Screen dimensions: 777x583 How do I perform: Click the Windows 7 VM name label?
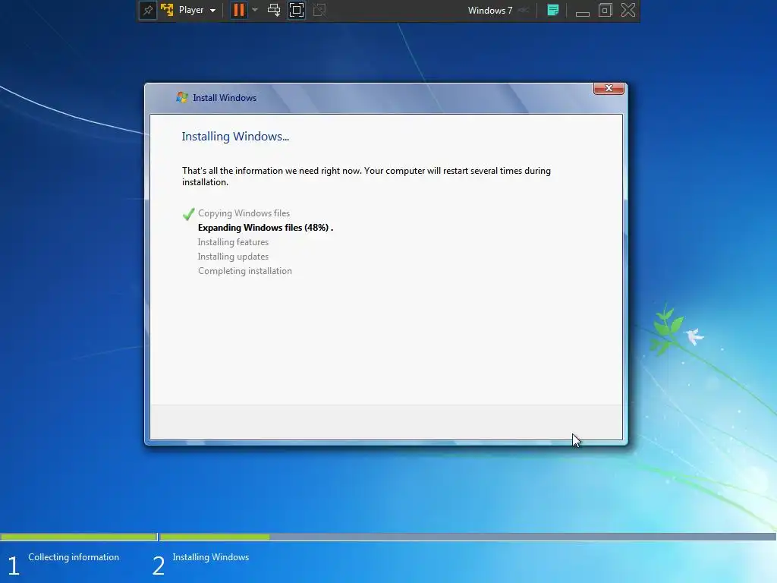pyautogui.click(x=489, y=11)
